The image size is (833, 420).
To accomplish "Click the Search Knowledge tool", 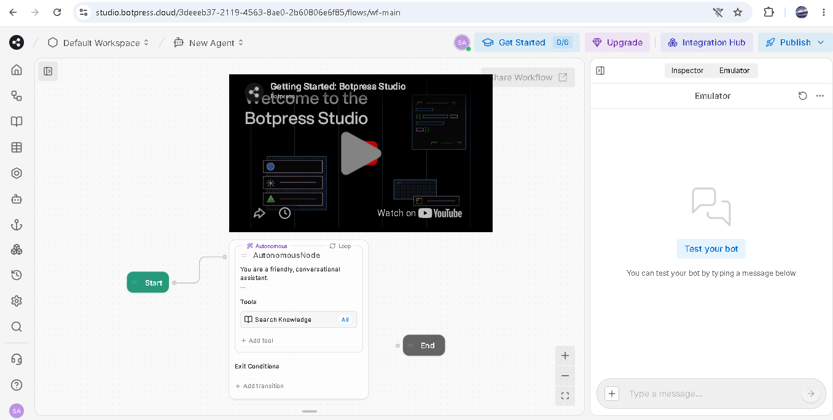I will click(x=299, y=319).
